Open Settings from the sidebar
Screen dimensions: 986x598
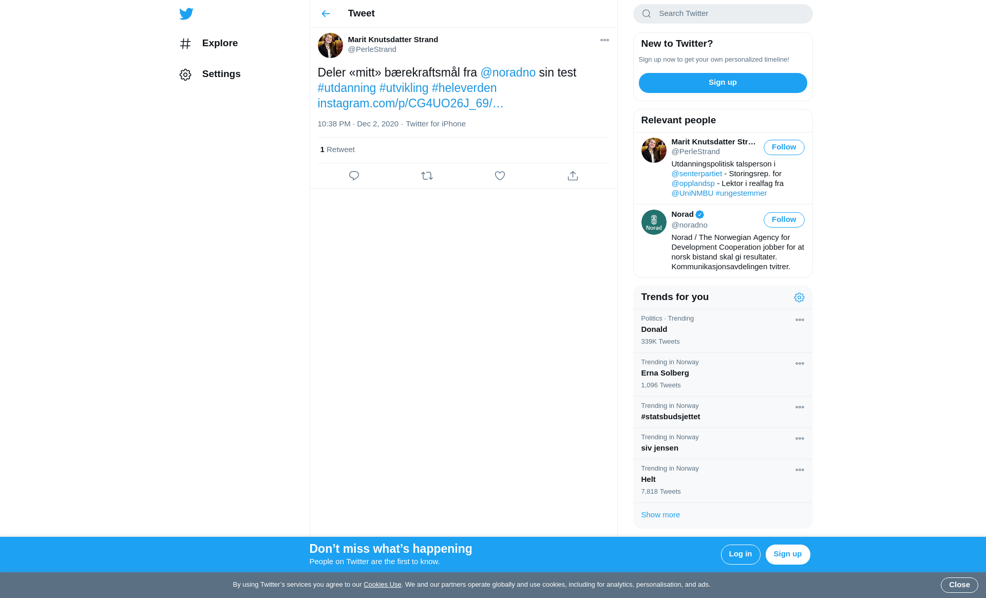[210, 74]
